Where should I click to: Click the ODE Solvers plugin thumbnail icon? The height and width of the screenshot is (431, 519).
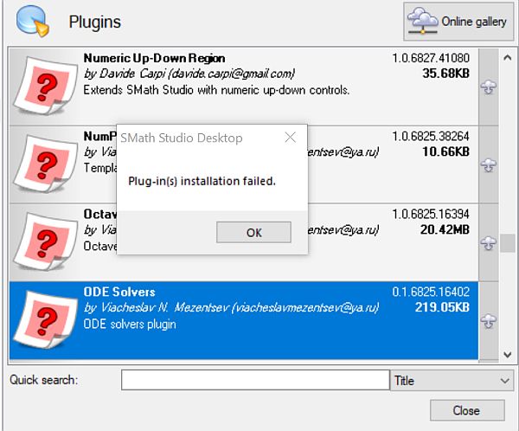click(x=44, y=320)
